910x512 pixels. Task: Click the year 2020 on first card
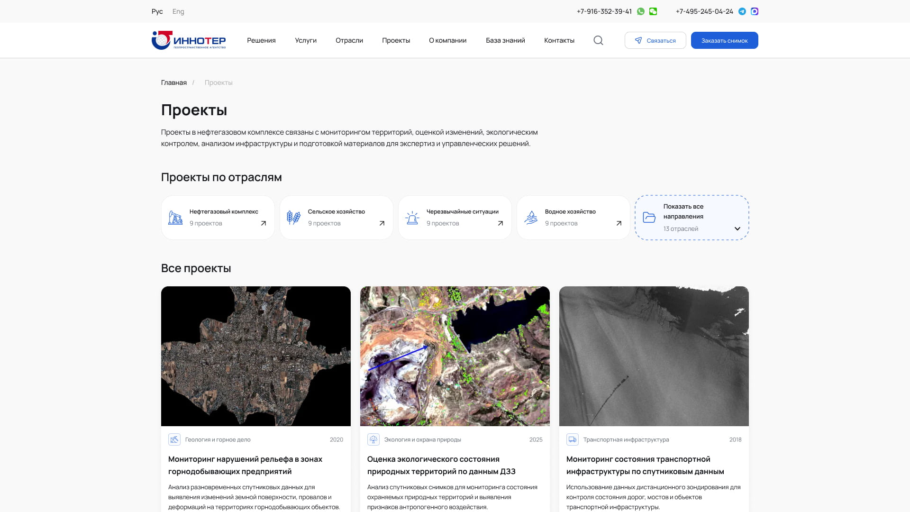coord(337,439)
